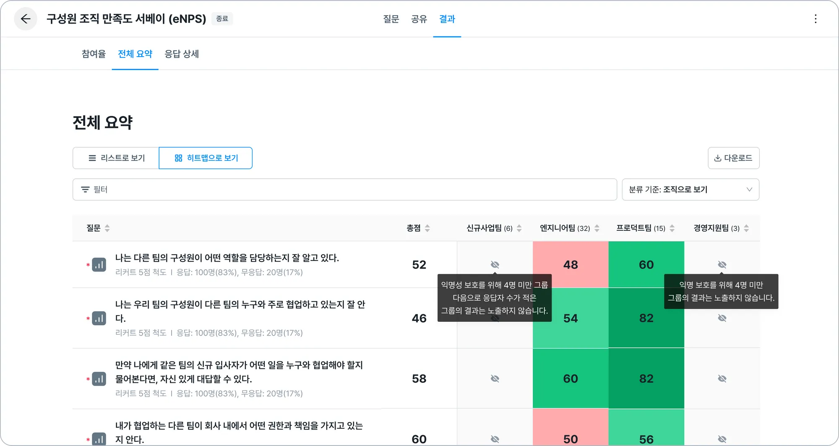Select the 전체 요약 sub-tab

pyautogui.click(x=135, y=54)
